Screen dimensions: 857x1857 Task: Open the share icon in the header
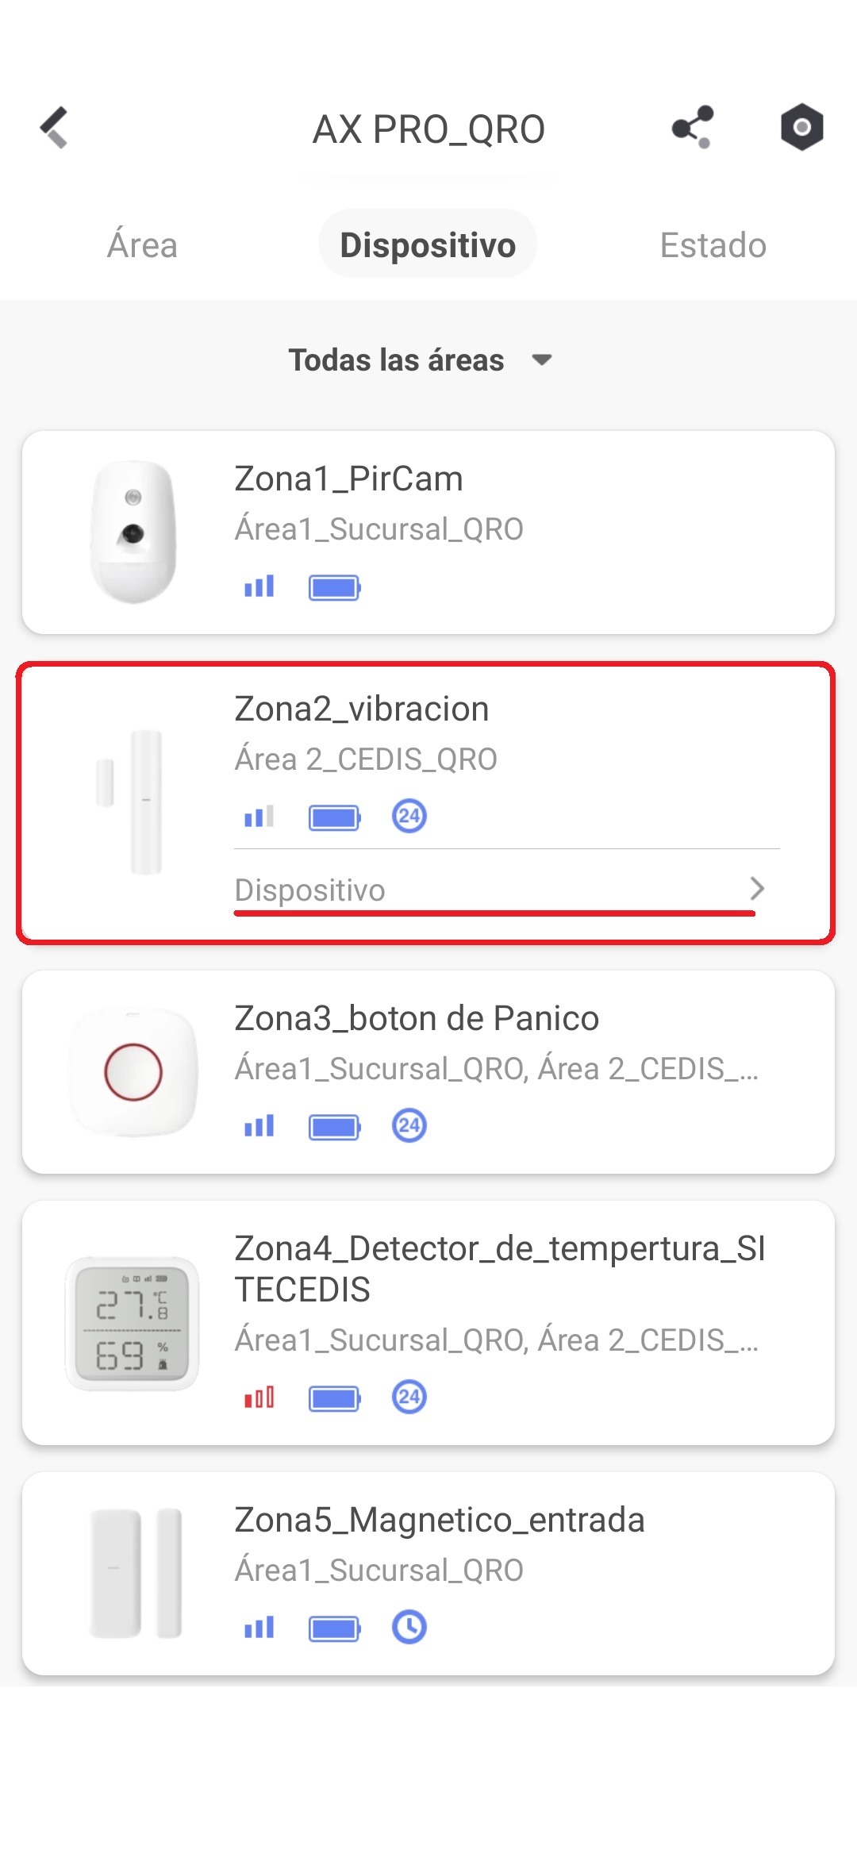693,127
